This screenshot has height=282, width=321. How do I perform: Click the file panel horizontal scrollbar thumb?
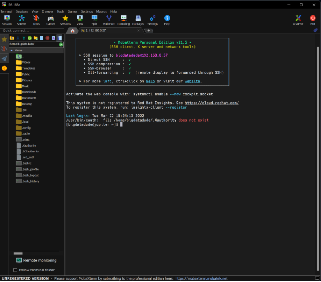pos(18,253)
